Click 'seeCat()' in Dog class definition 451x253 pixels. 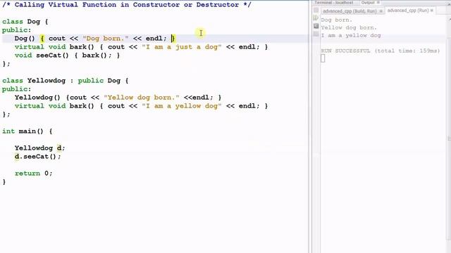coord(52,56)
